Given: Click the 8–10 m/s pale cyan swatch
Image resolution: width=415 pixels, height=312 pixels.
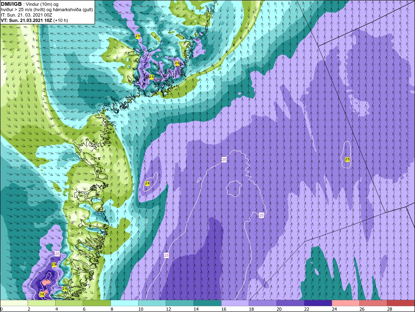Looking at the screenshot, I should pos(124,303).
